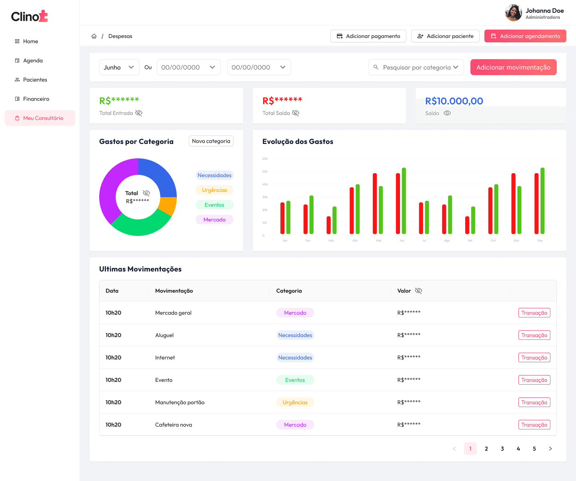576x481 pixels.
Task: Click the Meu Consultório briefcase icon
Action: click(x=17, y=118)
